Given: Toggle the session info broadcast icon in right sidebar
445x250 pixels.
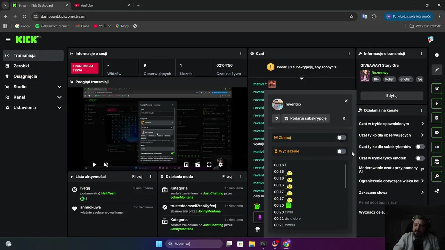Looking at the screenshot, I should click(437, 147).
